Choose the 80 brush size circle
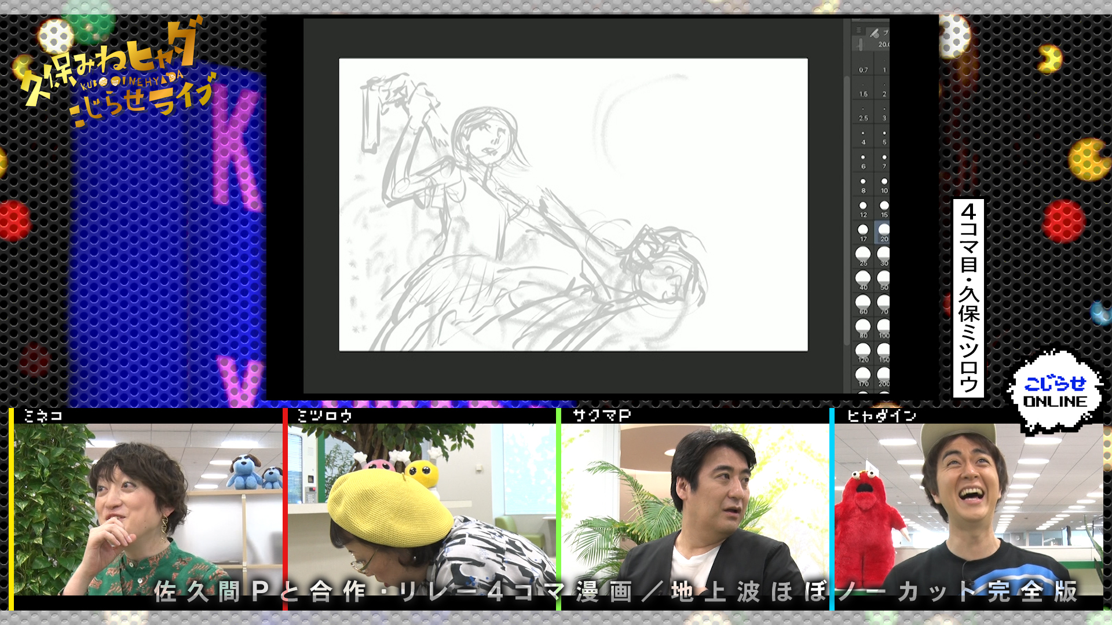The height and width of the screenshot is (625, 1112). click(x=863, y=328)
